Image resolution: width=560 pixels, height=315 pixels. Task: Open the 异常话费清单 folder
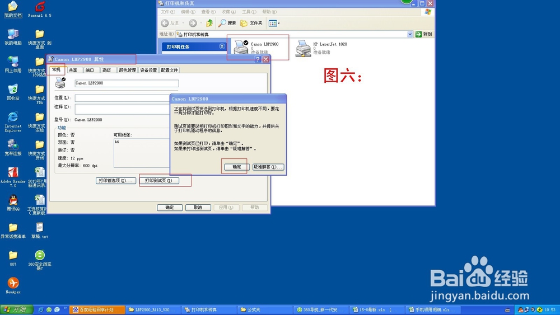tap(13, 231)
